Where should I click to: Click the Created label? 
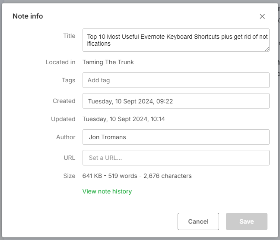point(64,101)
